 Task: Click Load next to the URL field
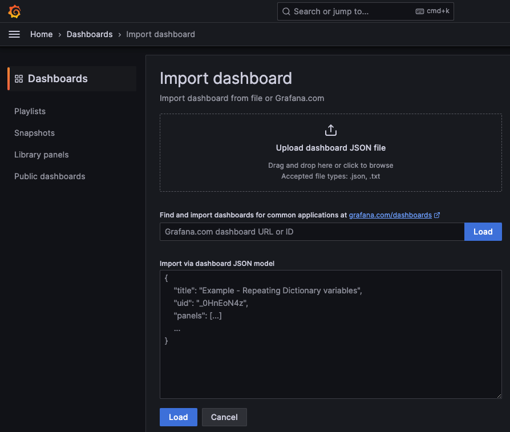coord(483,232)
